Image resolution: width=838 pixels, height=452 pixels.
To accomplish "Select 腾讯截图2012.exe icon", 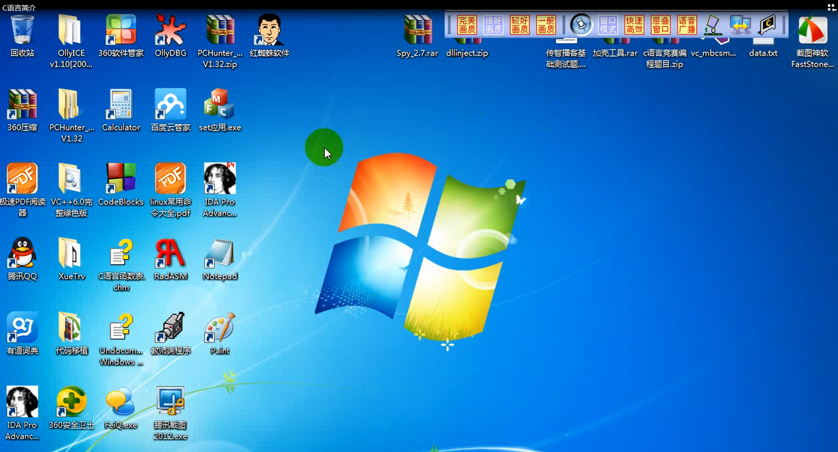I will [171, 401].
